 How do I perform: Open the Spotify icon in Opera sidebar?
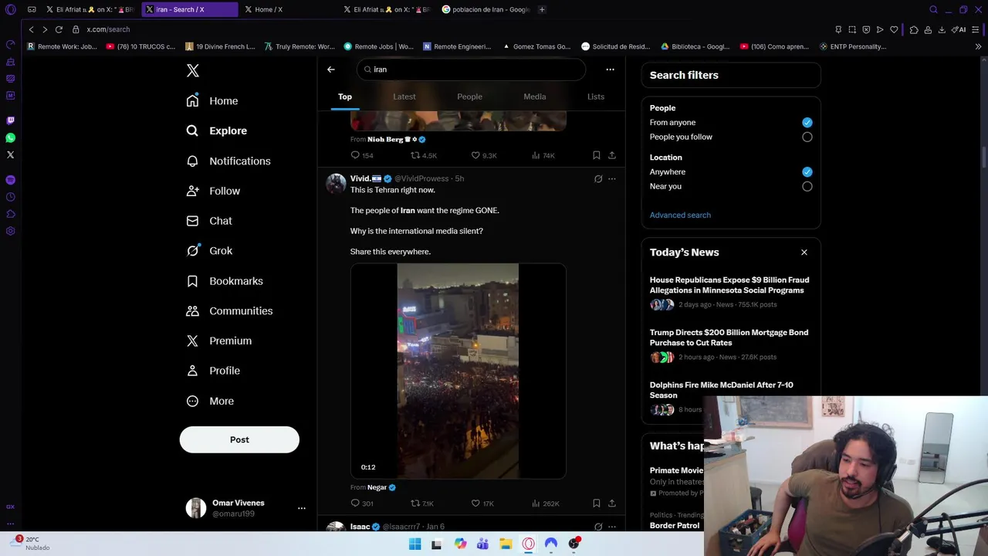coord(10,180)
